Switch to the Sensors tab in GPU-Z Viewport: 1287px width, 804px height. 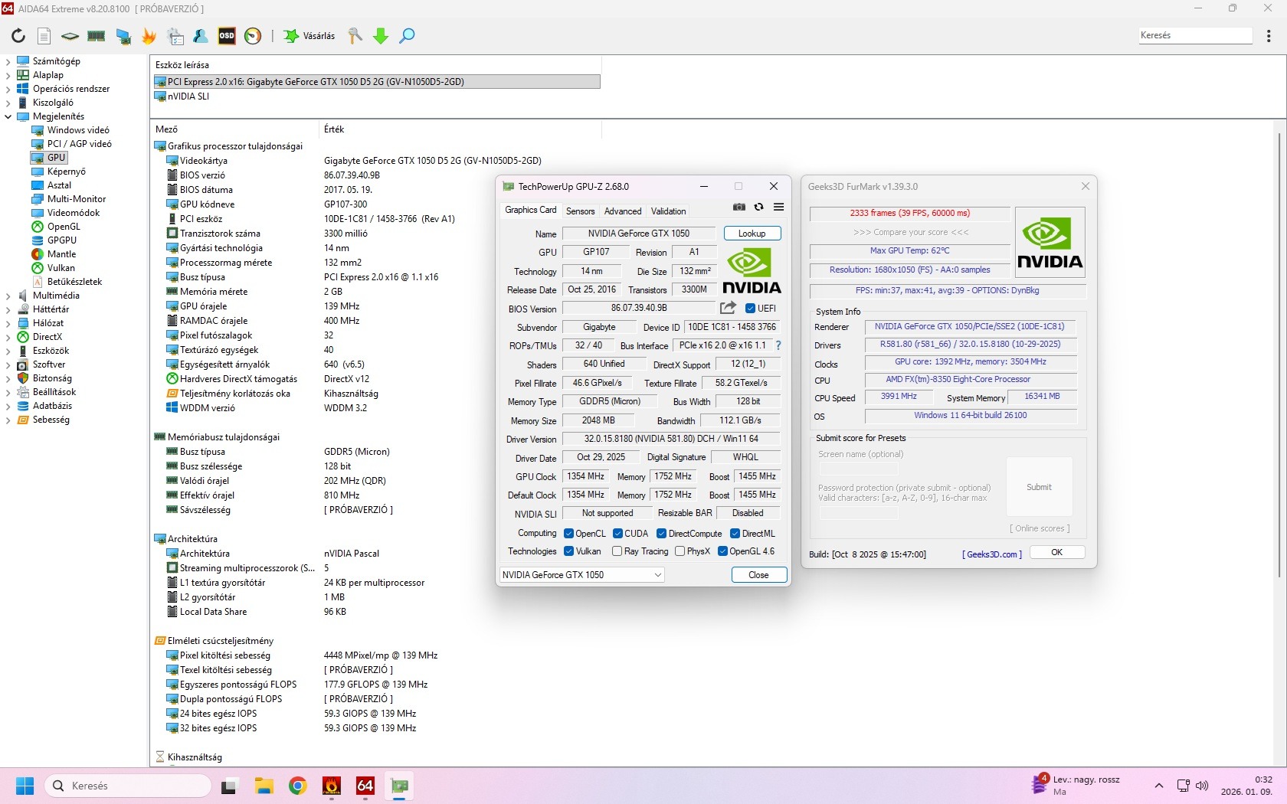(580, 211)
